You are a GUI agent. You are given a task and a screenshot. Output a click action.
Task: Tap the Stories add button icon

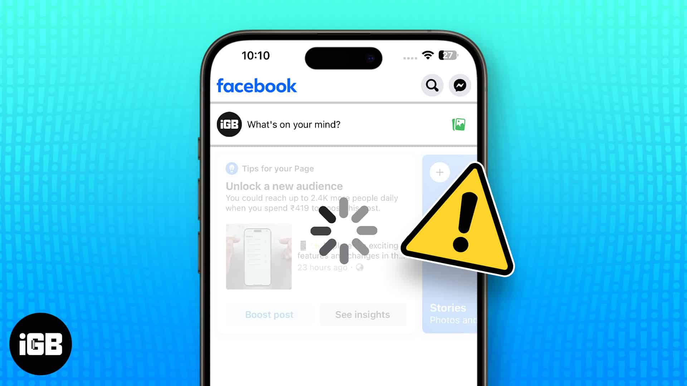coord(439,172)
